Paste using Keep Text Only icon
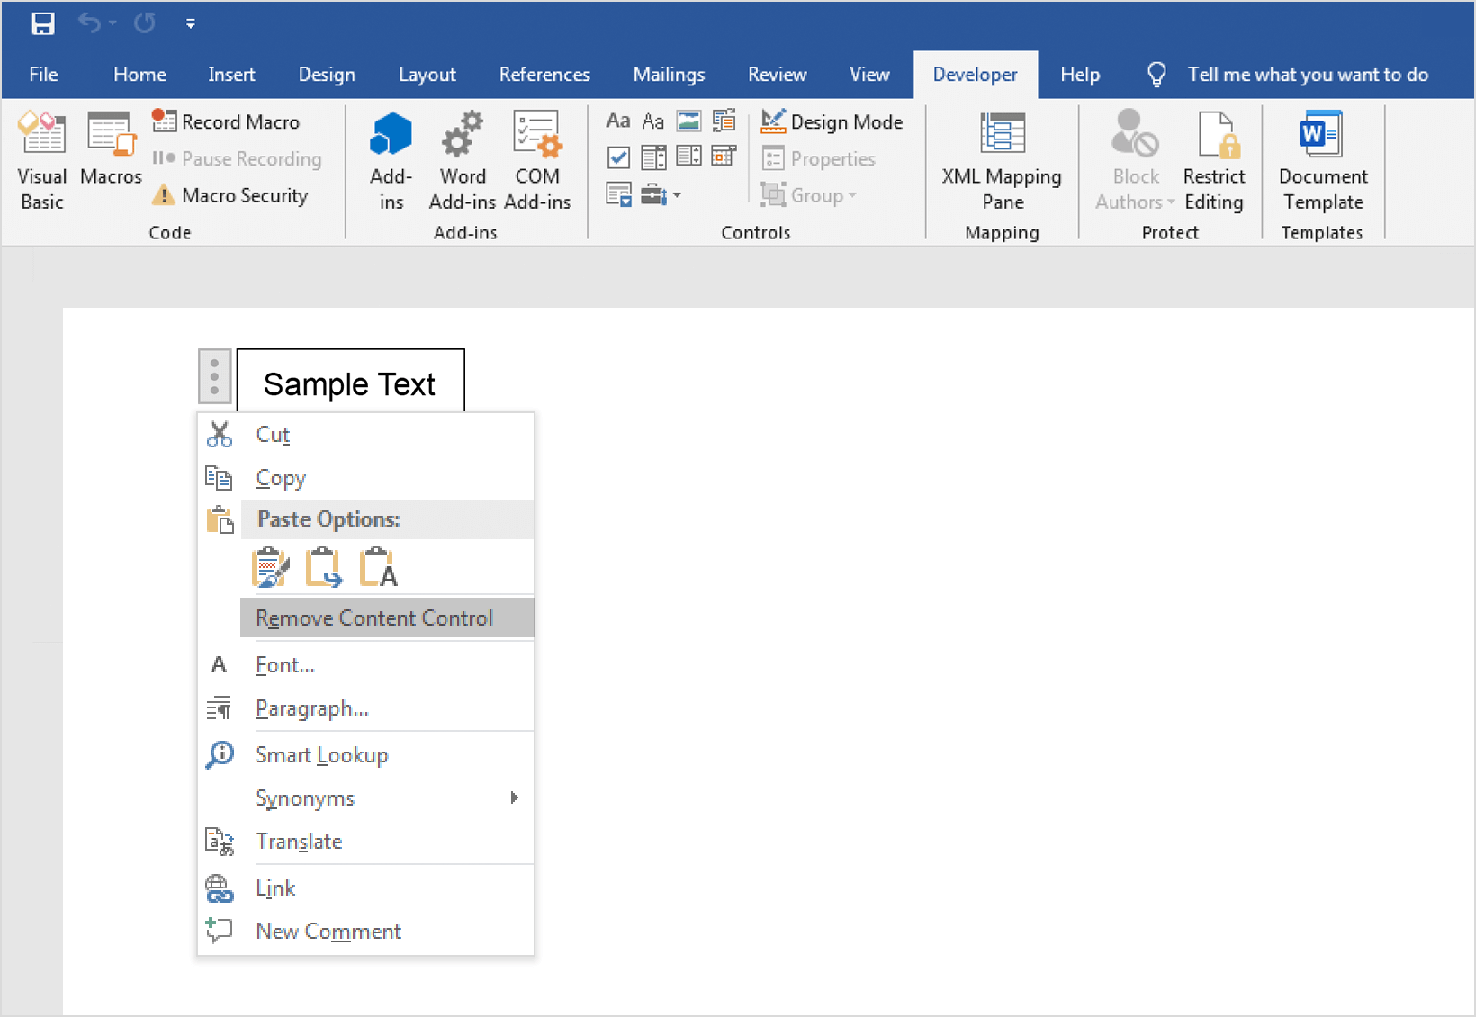This screenshot has width=1476, height=1017. click(378, 567)
